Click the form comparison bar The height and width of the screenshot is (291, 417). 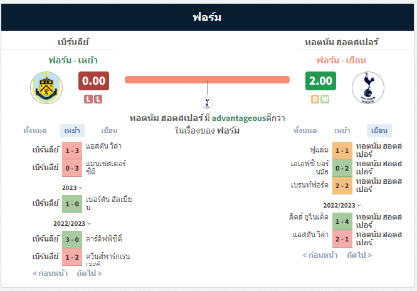click(x=207, y=80)
